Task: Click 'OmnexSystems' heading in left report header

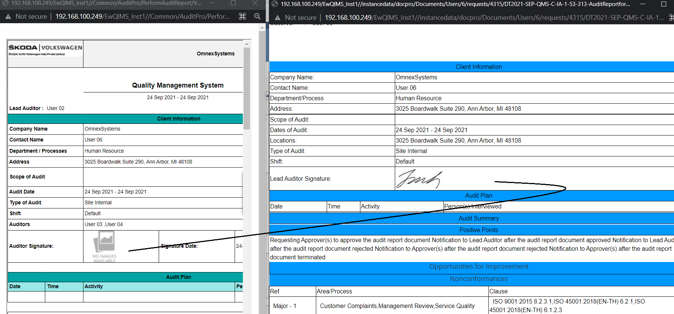Action: (216, 54)
